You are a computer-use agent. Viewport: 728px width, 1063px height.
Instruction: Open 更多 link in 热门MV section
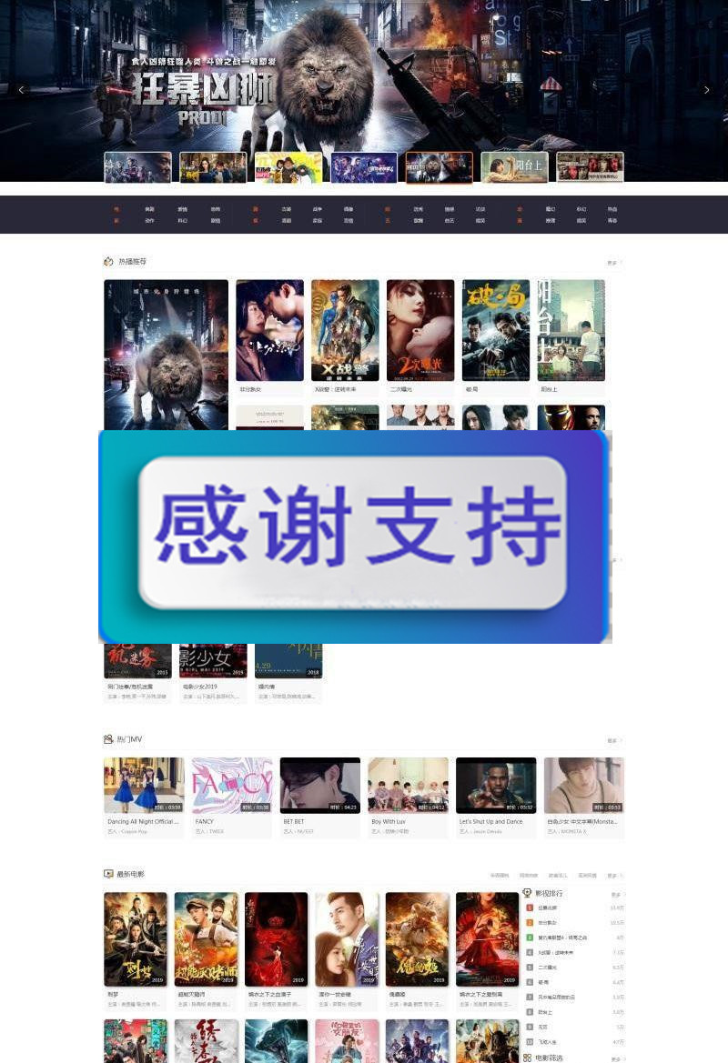click(x=613, y=740)
